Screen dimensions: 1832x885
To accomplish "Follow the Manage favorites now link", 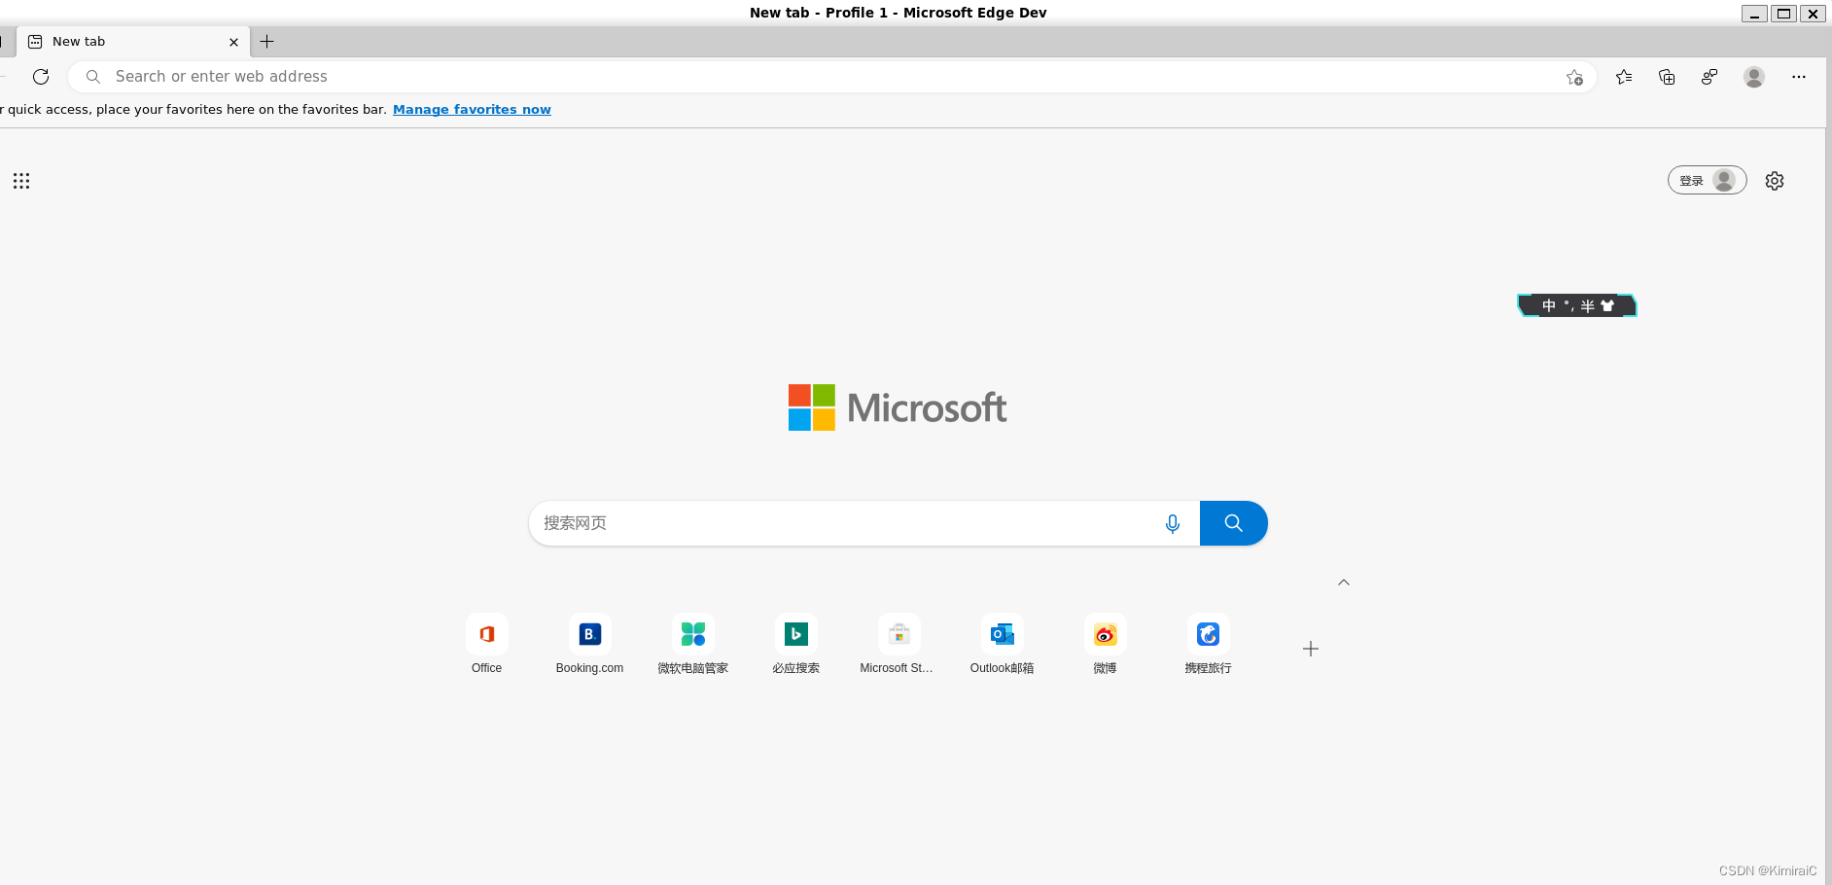I will click(x=472, y=109).
